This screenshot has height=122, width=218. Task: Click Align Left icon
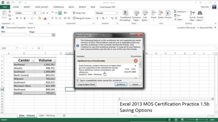[x=52, y=18]
